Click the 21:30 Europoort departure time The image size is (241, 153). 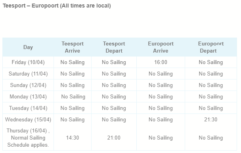pyautogui.click(x=211, y=119)
